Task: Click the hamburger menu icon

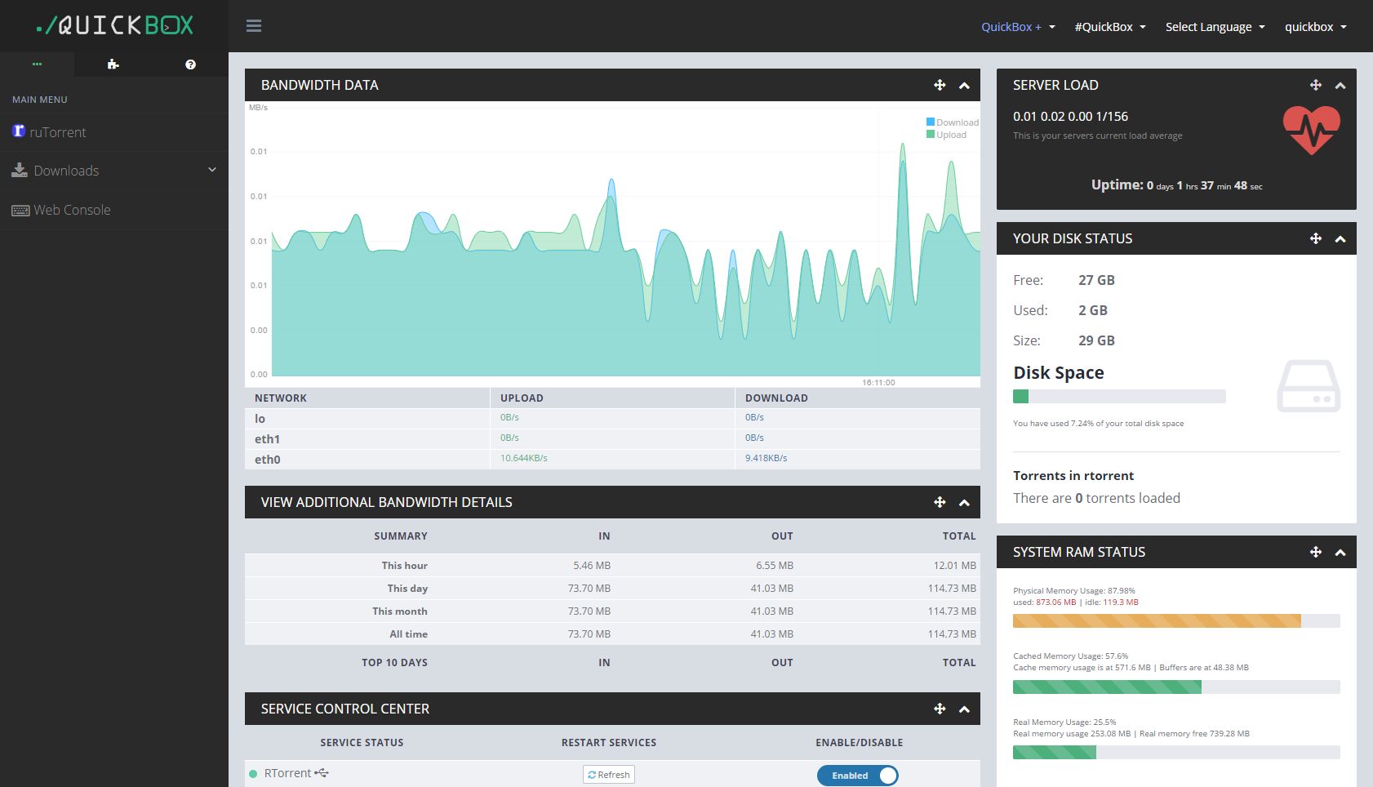Action: pyautogui.click(x=254, y=26)
